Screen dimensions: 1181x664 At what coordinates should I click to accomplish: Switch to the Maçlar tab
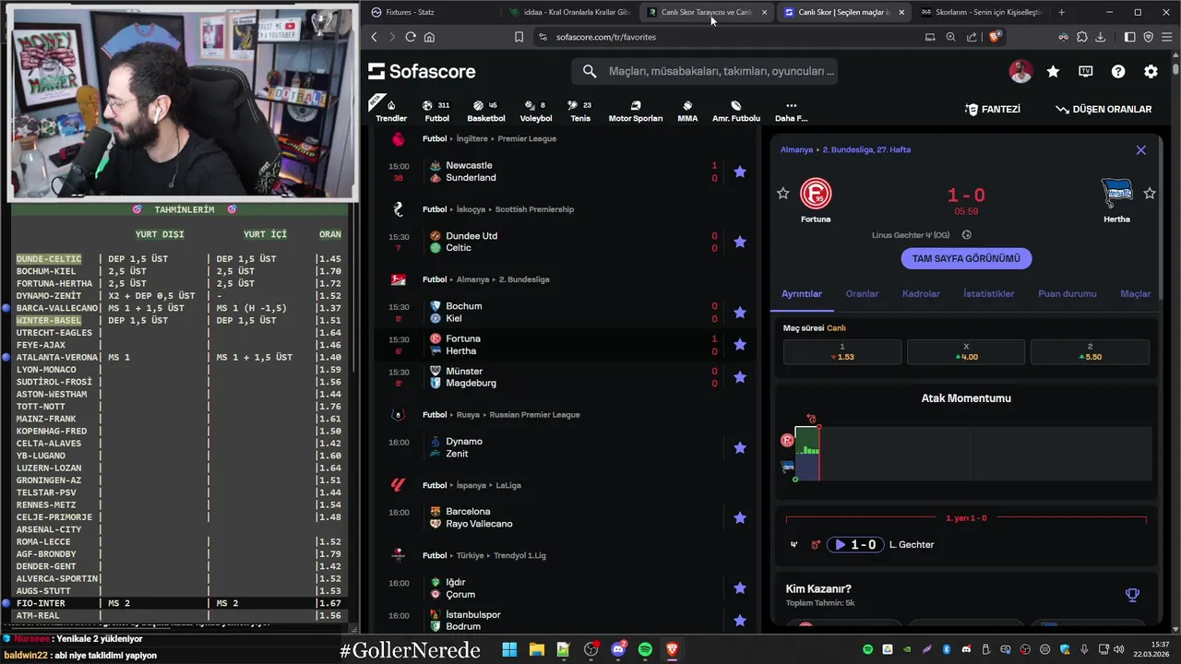click(x=1135, y=293)
